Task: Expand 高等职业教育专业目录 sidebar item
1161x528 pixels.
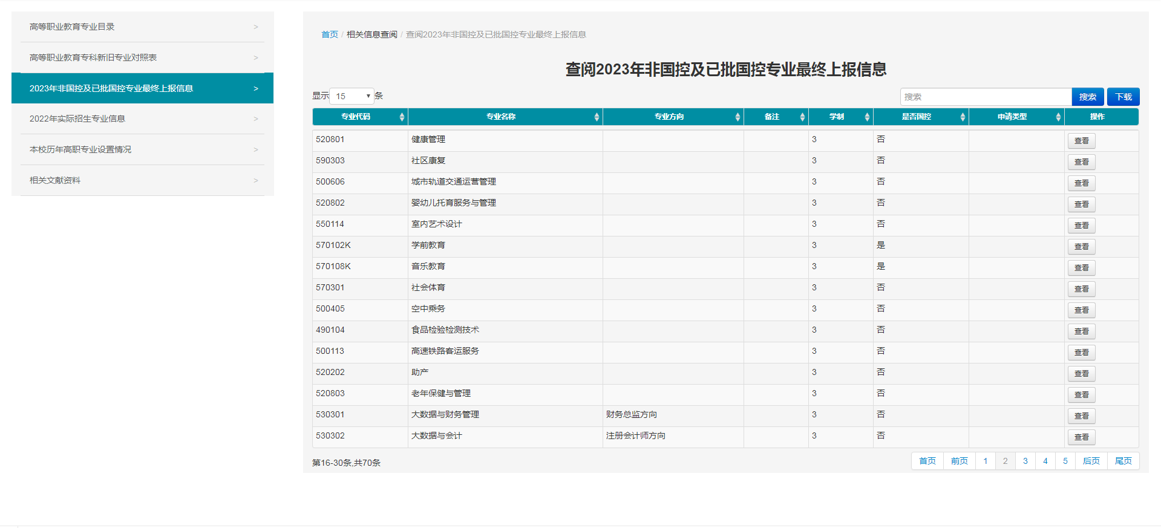Action: (x=143, y=27)
